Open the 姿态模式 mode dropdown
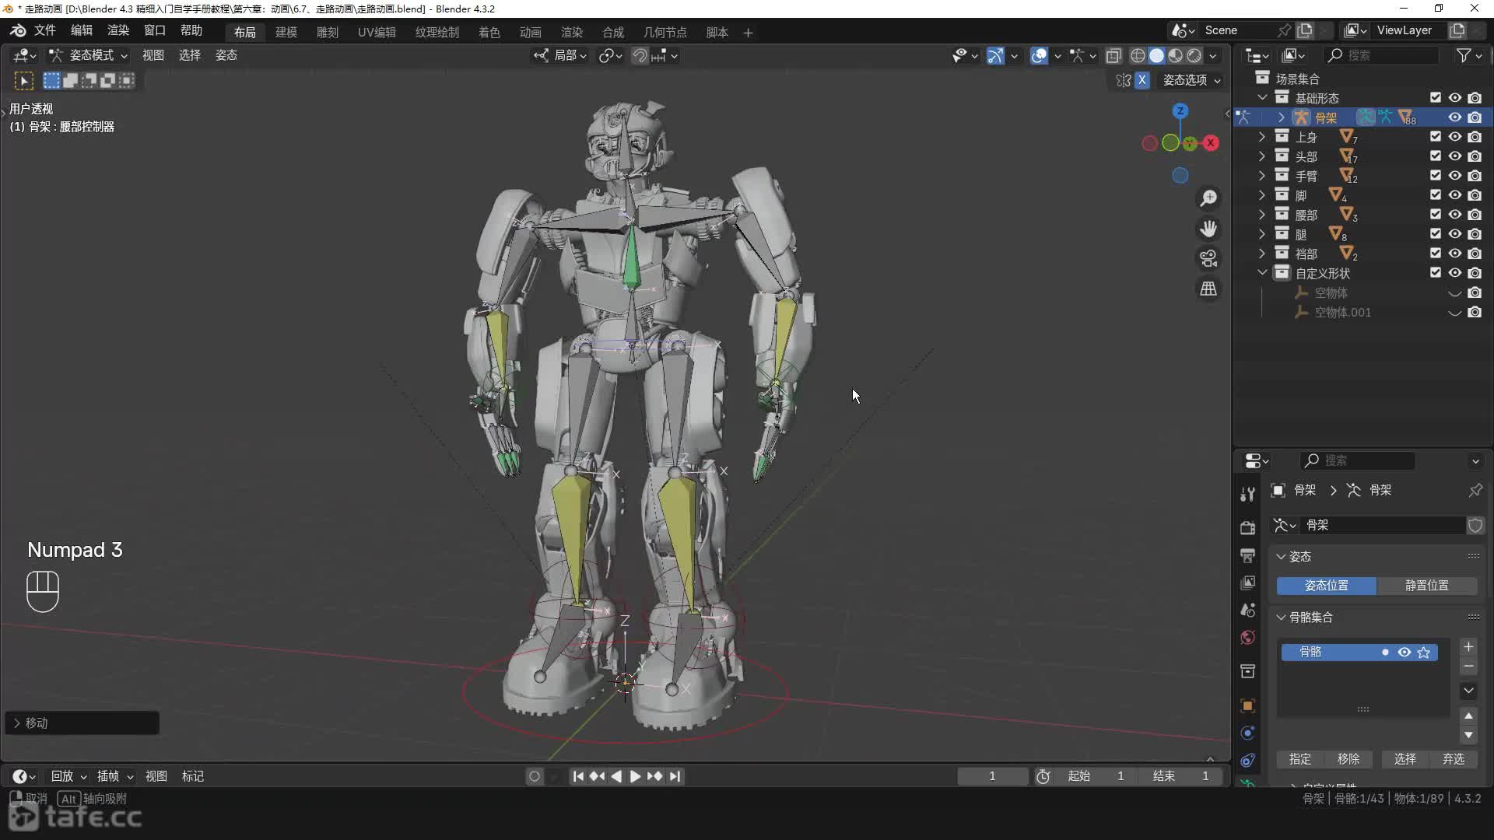 coord(88,55)
